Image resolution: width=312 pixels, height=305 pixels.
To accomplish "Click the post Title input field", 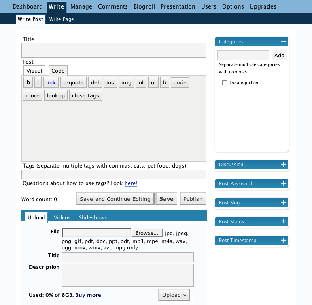I will (114, 50).
